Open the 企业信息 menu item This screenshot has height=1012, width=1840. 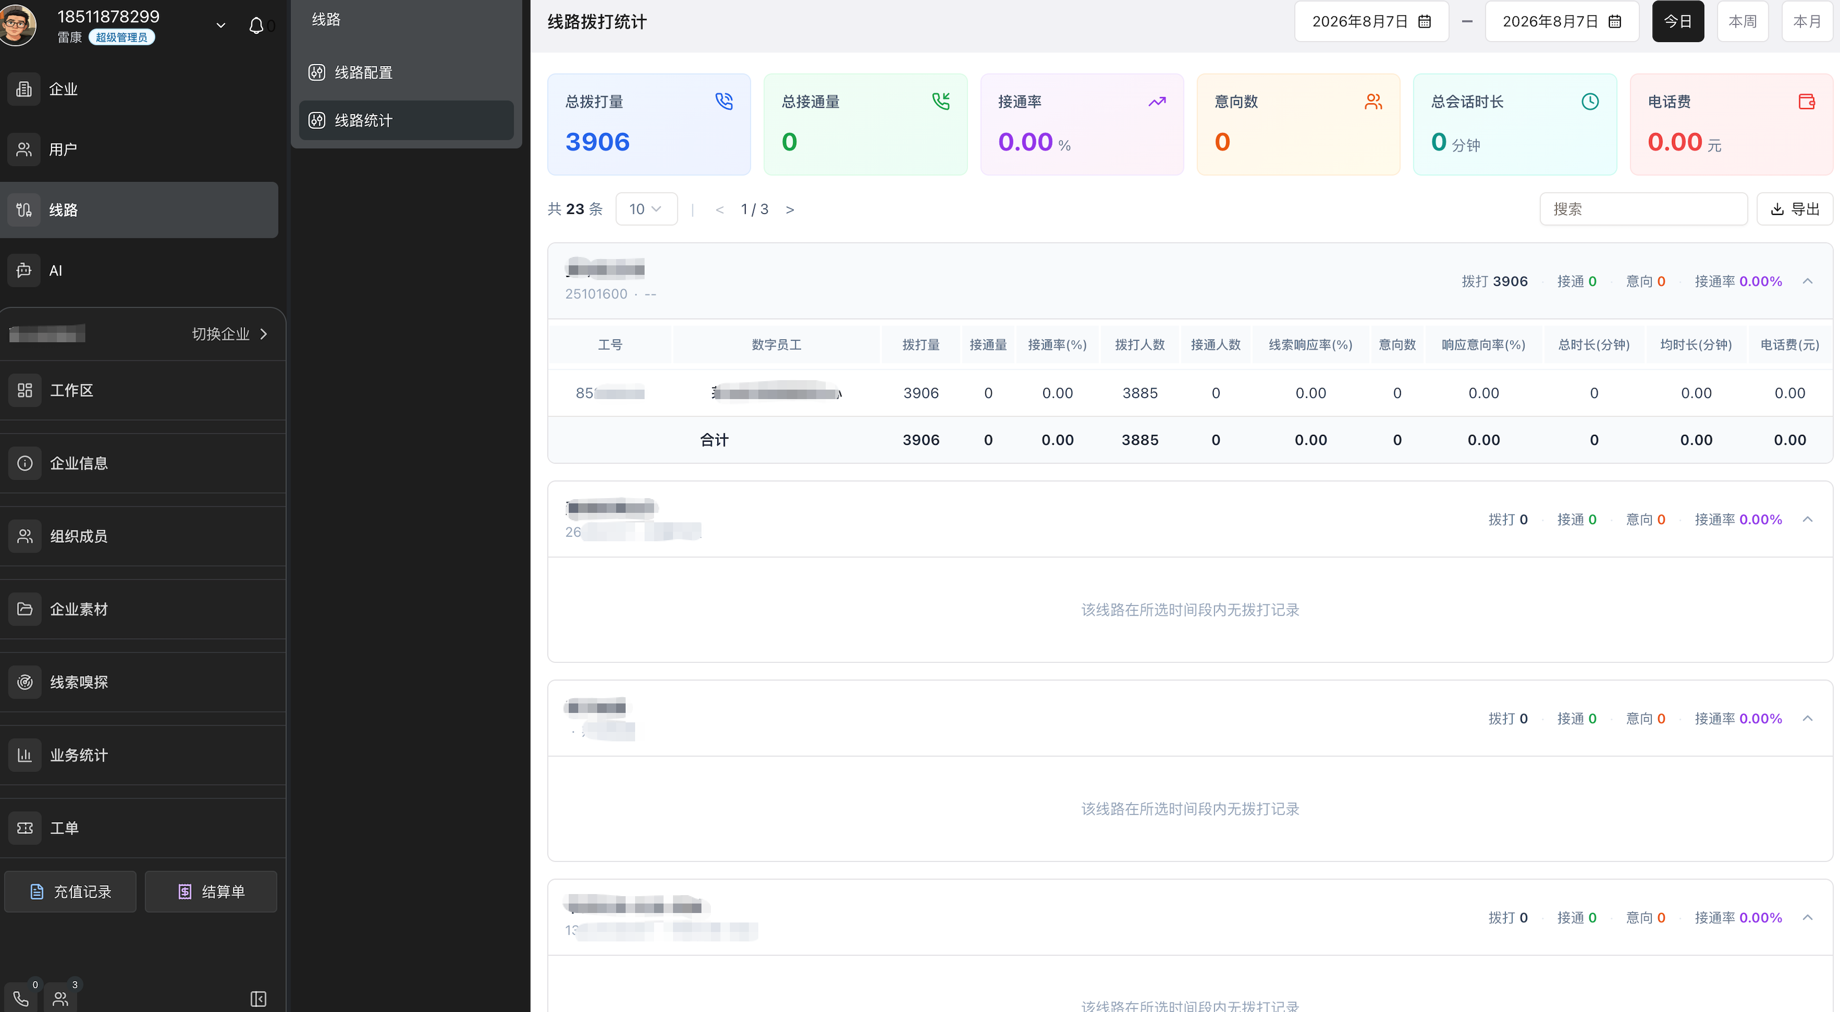(x=143, y=463)
